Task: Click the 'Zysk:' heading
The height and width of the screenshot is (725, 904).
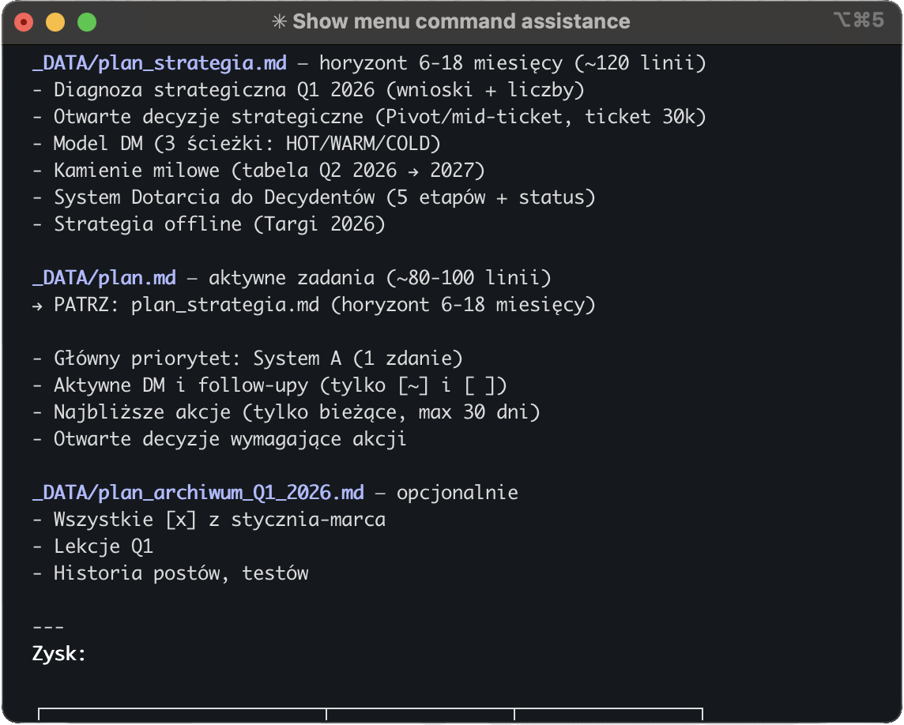Action: (58, 654)
